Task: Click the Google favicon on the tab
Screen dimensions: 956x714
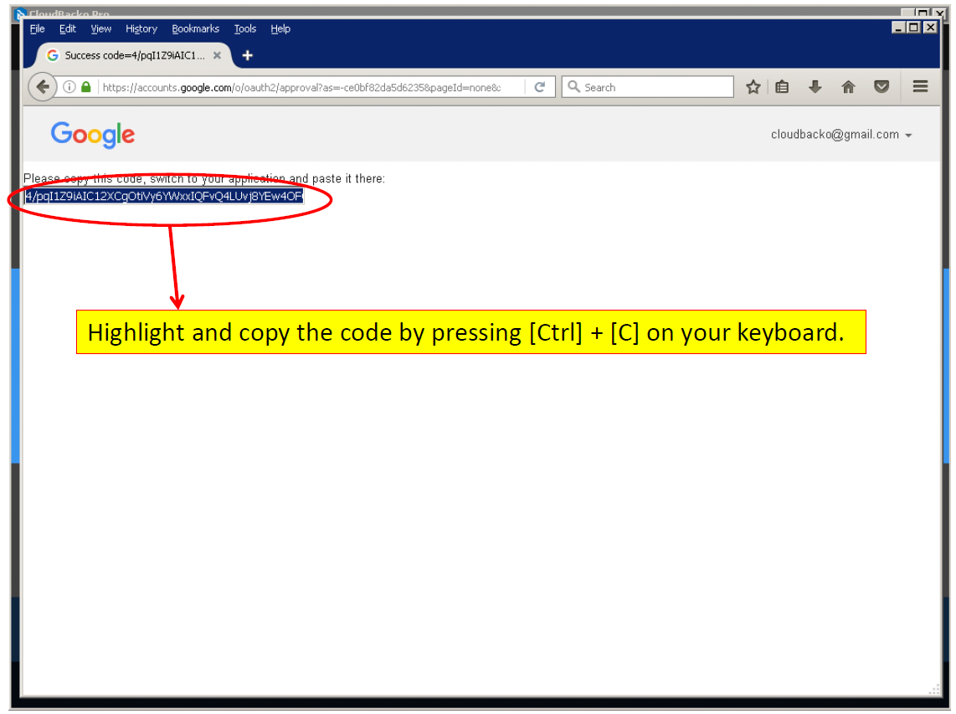Action: click(53, 55)
